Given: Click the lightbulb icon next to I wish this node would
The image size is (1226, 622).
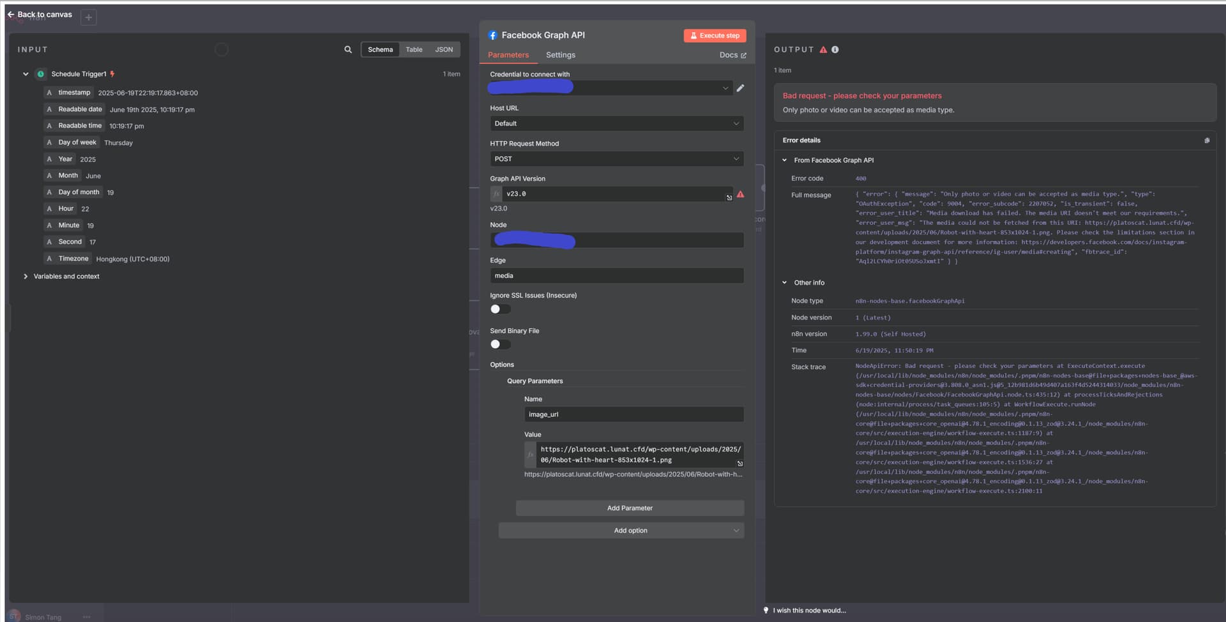Looking at the screenshot, I should [766, 611].
